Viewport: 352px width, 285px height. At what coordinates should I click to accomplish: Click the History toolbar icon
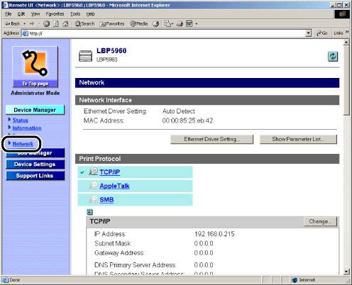coord(156,23)
